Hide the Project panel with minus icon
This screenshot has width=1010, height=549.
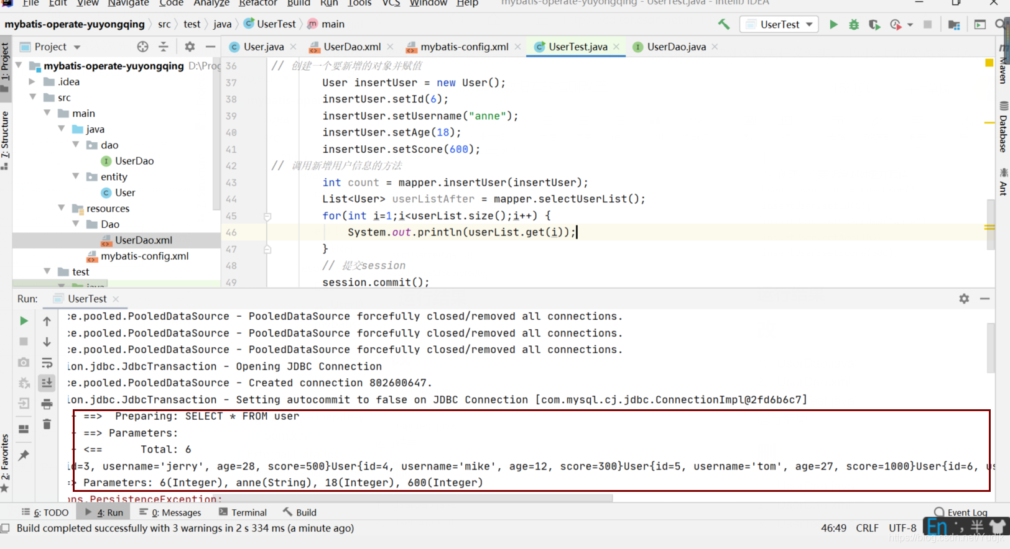[210, 47]
